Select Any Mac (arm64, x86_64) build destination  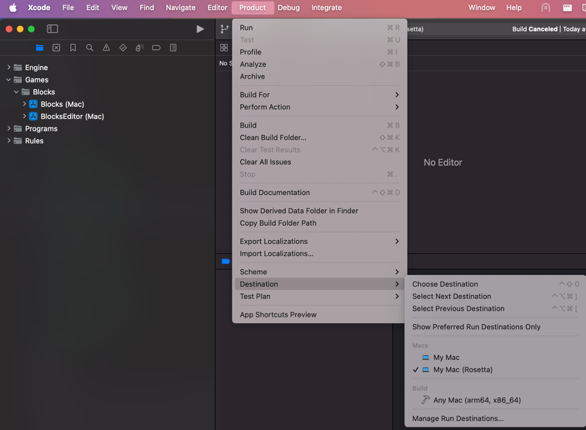click(x=495, y=400)
